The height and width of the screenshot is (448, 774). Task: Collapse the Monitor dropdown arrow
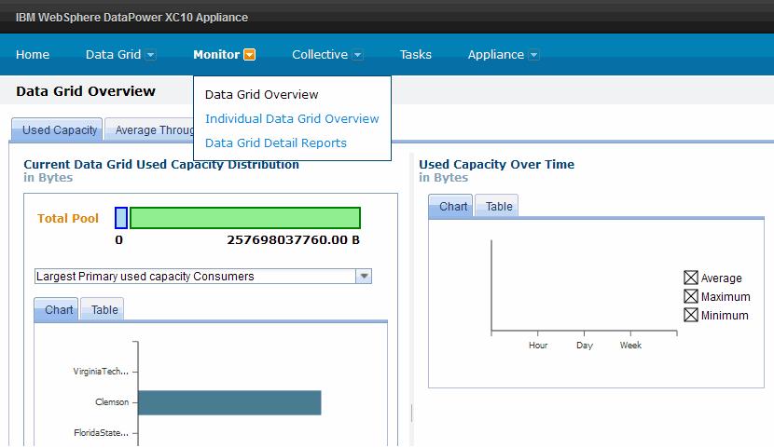click(x=250, y=55)
